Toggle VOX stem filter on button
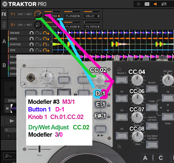174x163 pixels. [40, 51]
